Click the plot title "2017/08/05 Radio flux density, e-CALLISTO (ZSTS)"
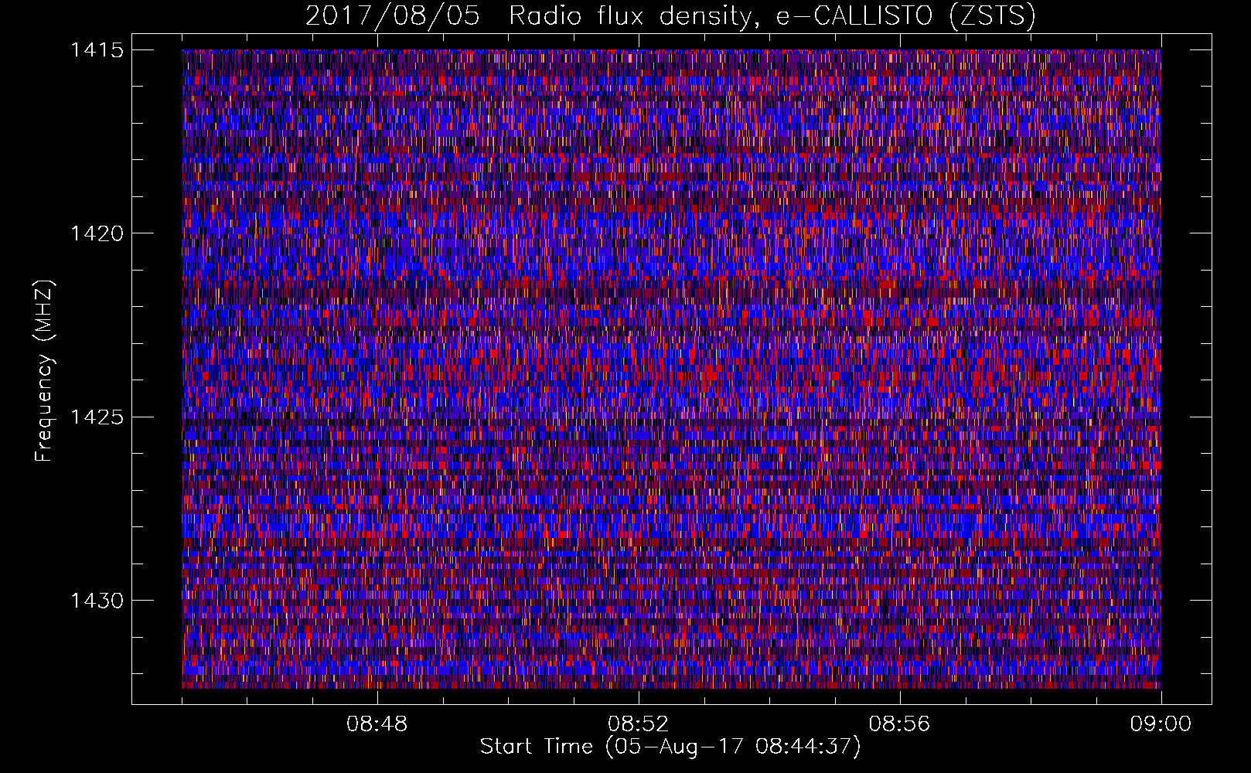 pyautogui.click(x=670, y=16)
